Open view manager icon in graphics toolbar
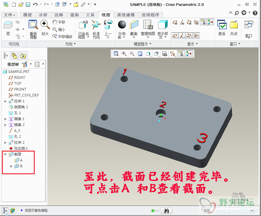Viewport: 261px width, 216px height. [x=165, y=54]
